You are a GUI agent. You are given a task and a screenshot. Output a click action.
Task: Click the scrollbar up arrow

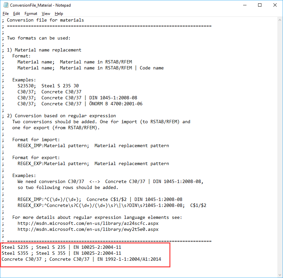pyautogui.click(x=280, y=20)
